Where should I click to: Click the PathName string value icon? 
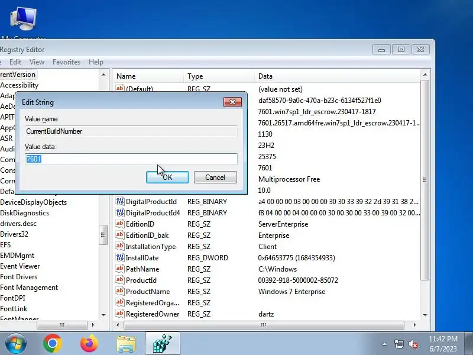120,269
